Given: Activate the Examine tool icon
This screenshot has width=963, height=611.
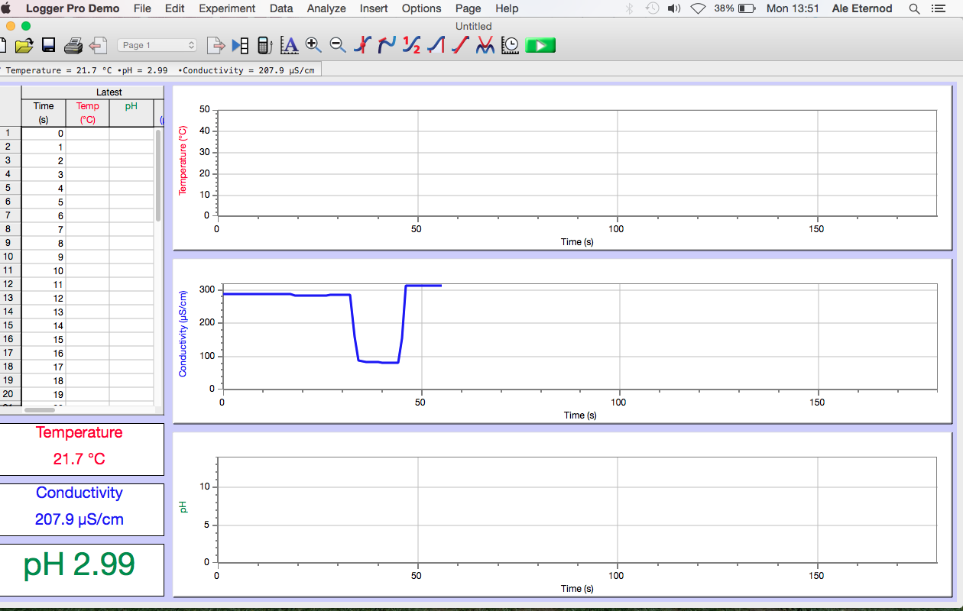Looking at the screenshot, I should 363,46.
